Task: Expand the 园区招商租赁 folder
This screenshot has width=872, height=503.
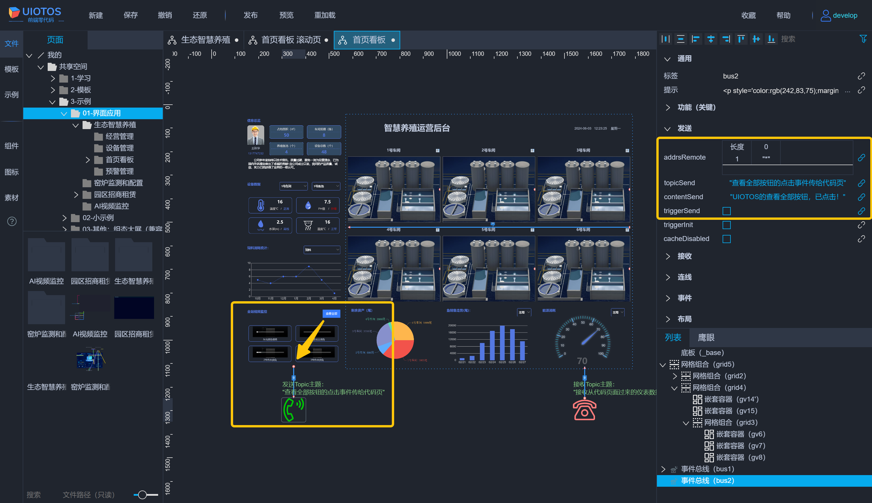Action: [x=76, y=195]
